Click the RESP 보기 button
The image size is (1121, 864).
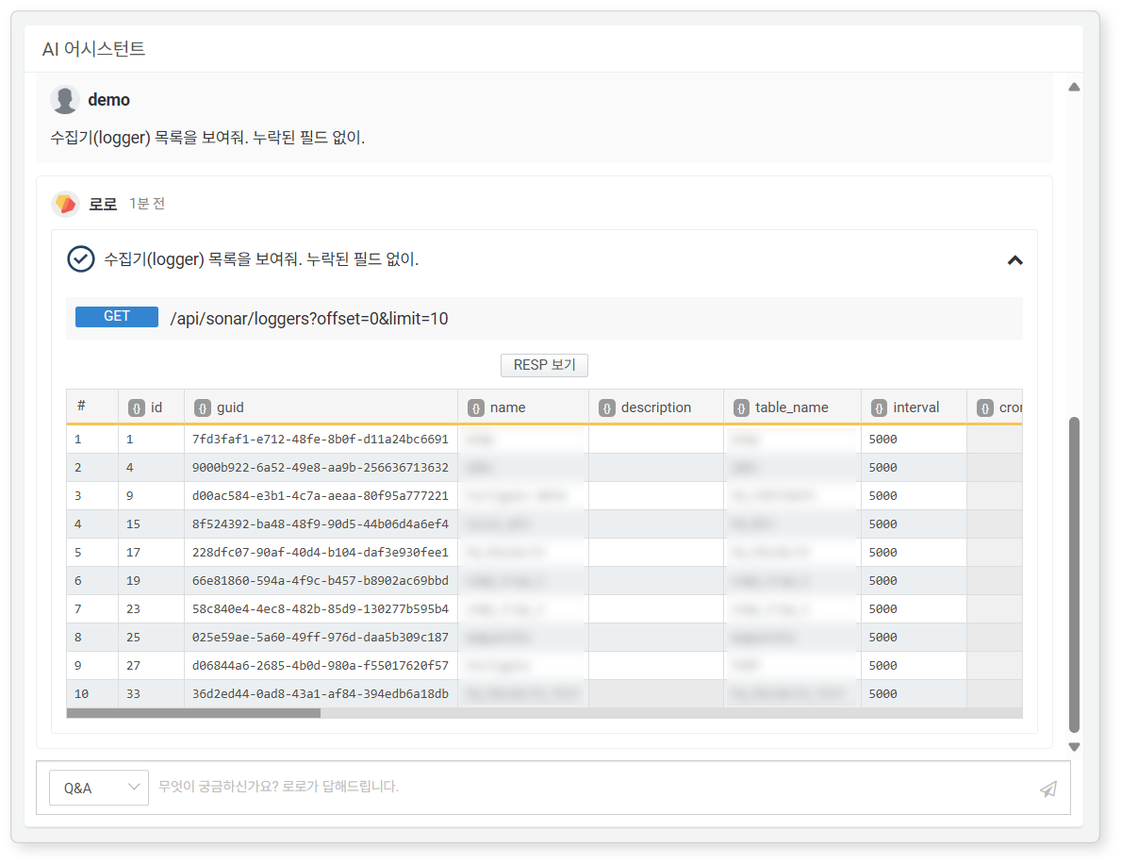pyautogui.click(x=544, y=365)
